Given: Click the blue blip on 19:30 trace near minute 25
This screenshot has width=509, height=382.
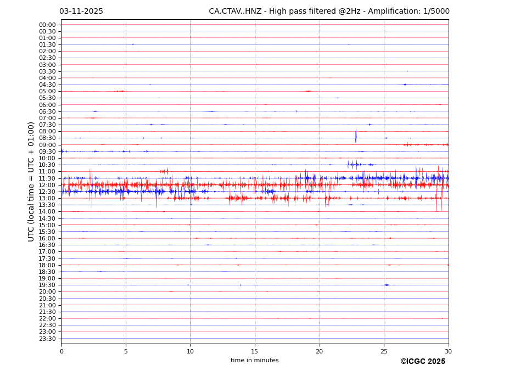Looking at the screenshot, I should pos(387,285).
